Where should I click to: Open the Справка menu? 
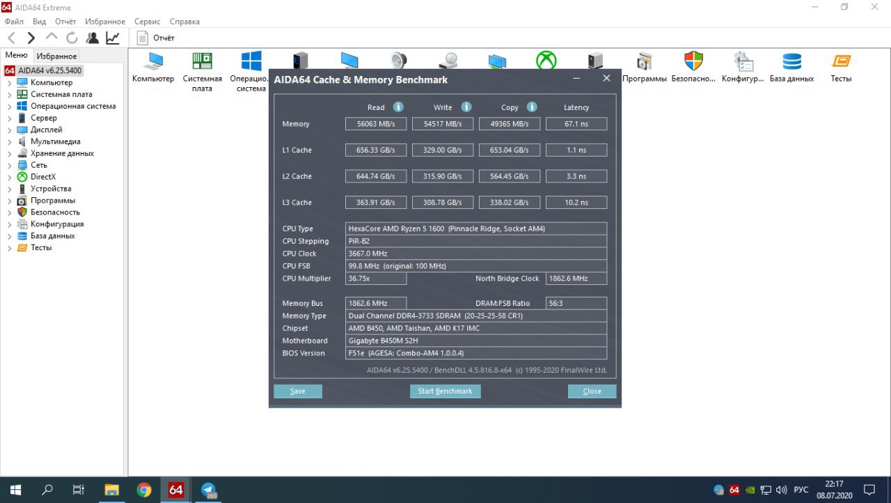click(x=184, y=22)
